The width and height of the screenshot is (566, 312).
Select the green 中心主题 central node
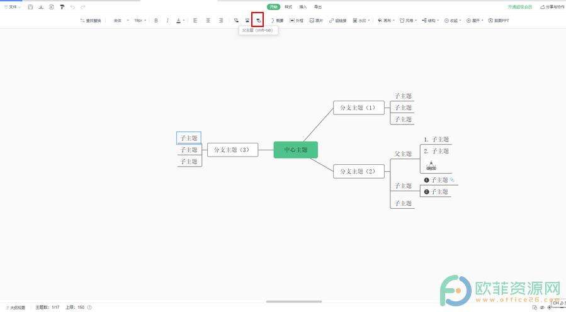[x=295, y=150]
